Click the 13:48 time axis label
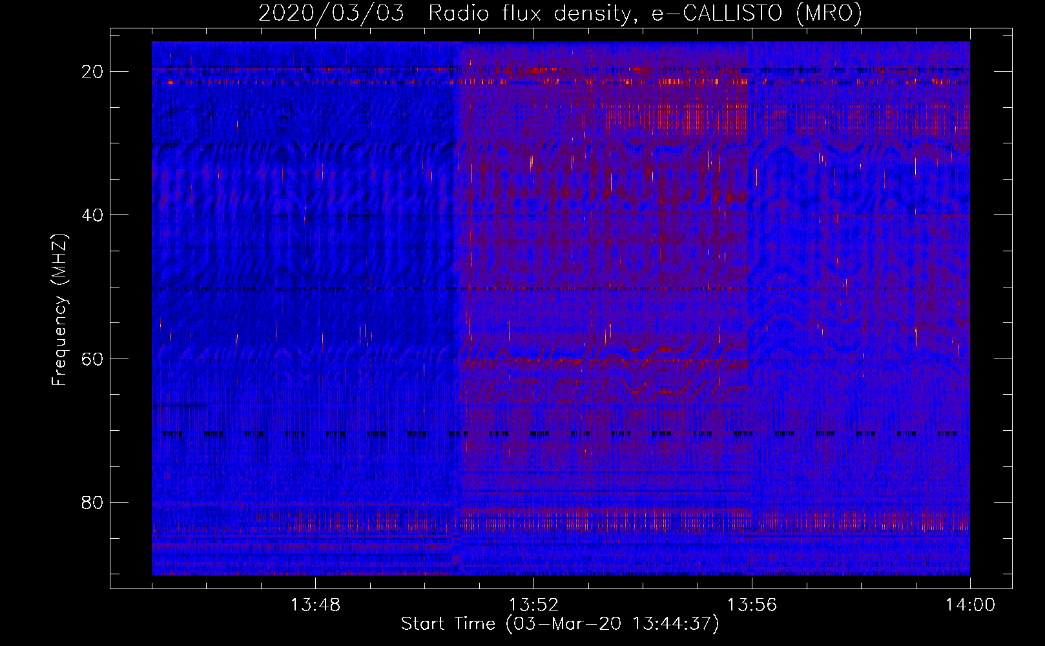This screenshot has width=1045, height=646. [x=315, y=605]
